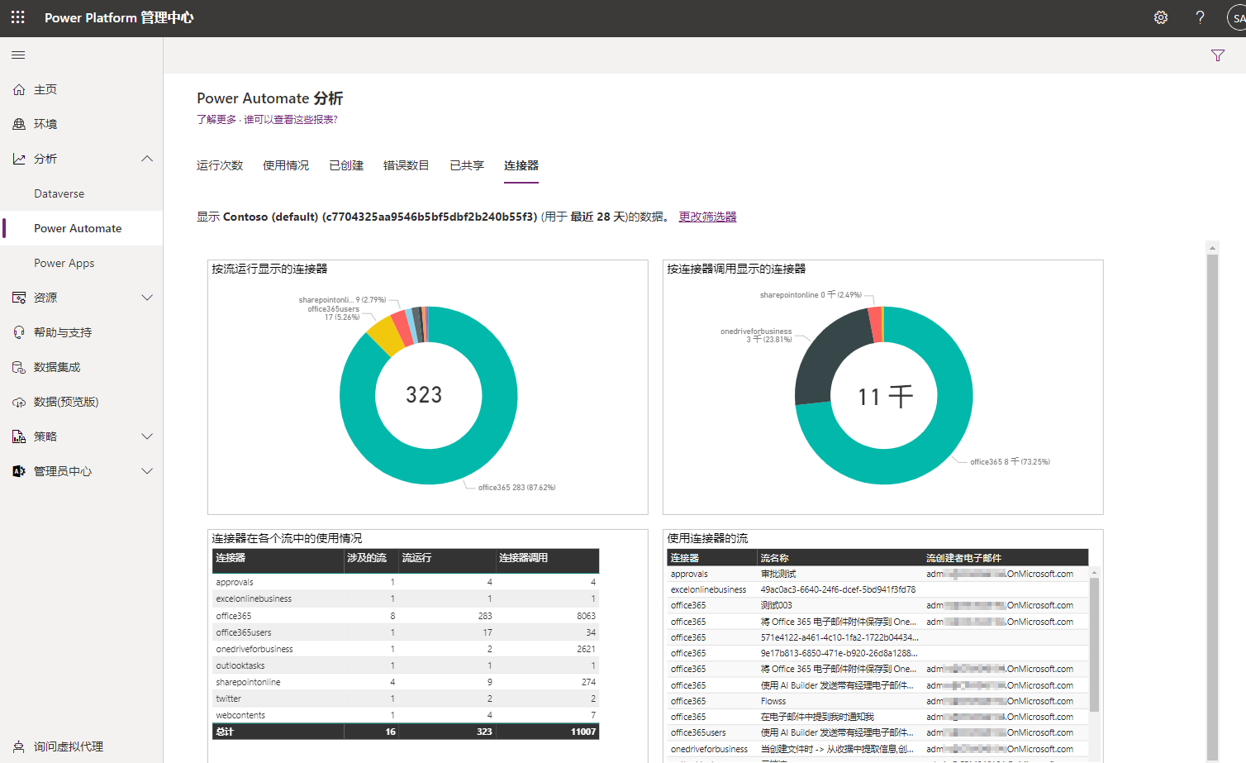Switch to the 已共享 tab

[467, 165]
